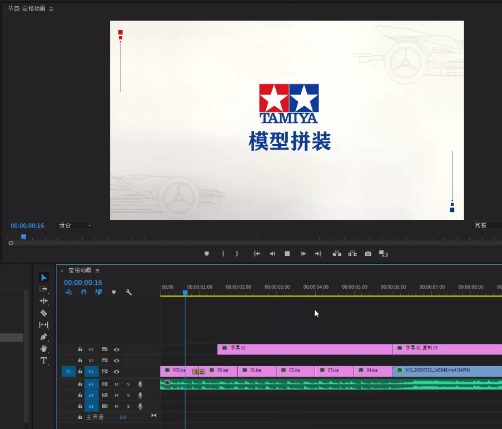Click the Lift button
This screenshot has height=429, width=502.
(337, 254)
